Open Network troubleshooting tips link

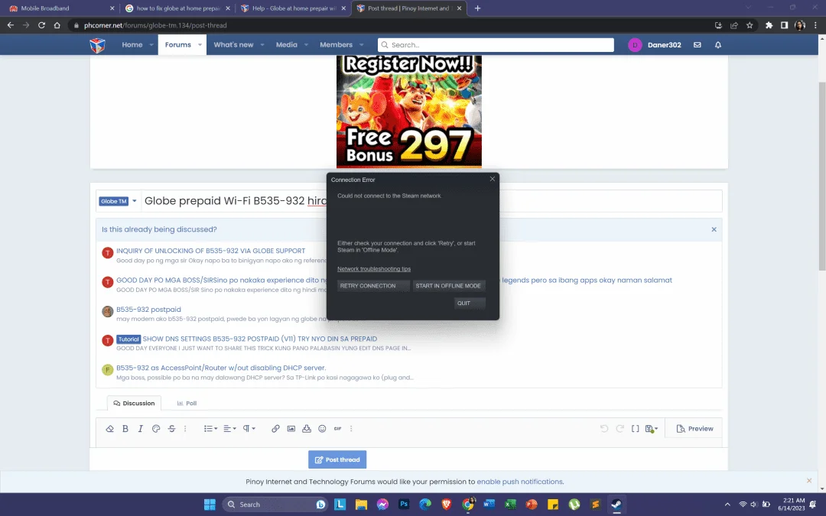click(x=374, y=269)
